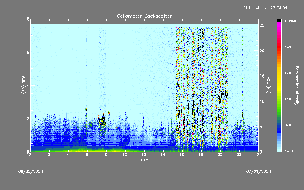Click the "10.0" colorbar tick label
304x190 pixels.
tap(288, 99)
